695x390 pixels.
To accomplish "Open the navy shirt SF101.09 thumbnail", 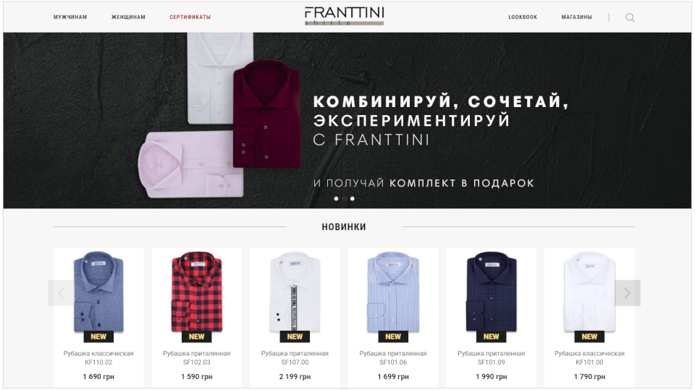I will (x=491, y=292).
